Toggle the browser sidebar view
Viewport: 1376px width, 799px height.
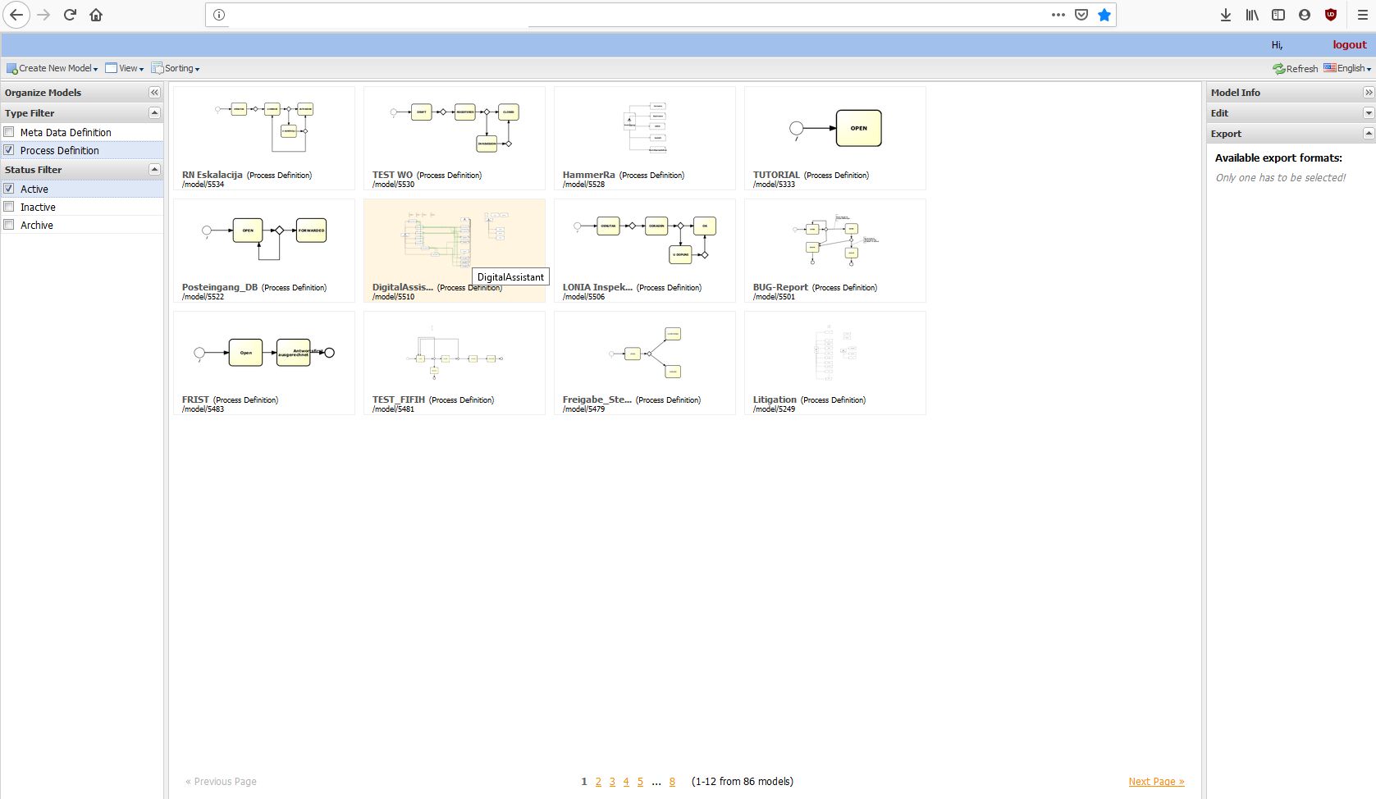click(x=1278, y=15)
